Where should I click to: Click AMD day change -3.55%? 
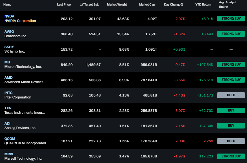(179, 80)
